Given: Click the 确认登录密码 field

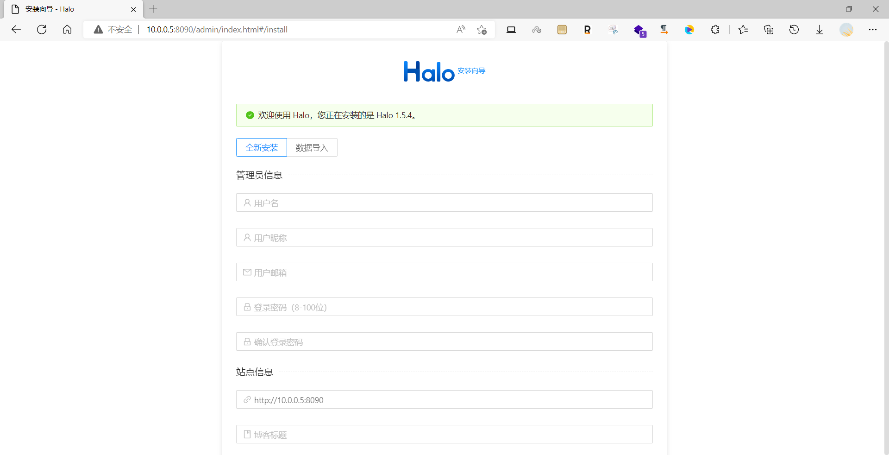Looking at the screenshot, I should click(444, 341).
